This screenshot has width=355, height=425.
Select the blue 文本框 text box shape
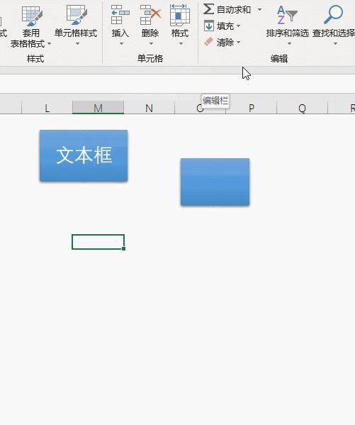click(84, 155)
